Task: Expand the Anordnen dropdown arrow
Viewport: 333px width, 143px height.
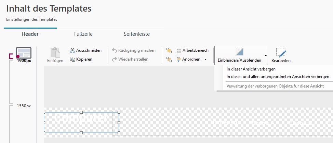Action: tap(205, 60)
